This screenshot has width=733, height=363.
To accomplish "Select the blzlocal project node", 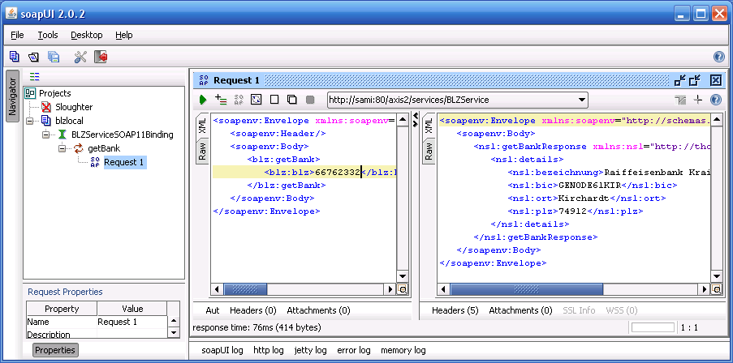I will pos(69,121).
